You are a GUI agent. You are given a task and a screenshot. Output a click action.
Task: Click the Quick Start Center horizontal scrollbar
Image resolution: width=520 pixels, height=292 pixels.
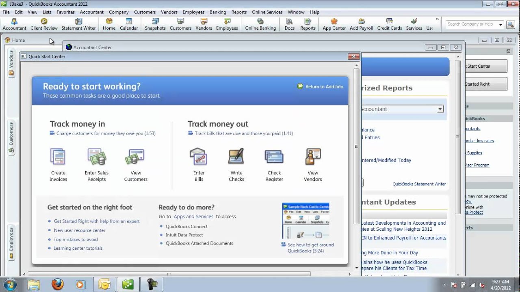(169, 274)
